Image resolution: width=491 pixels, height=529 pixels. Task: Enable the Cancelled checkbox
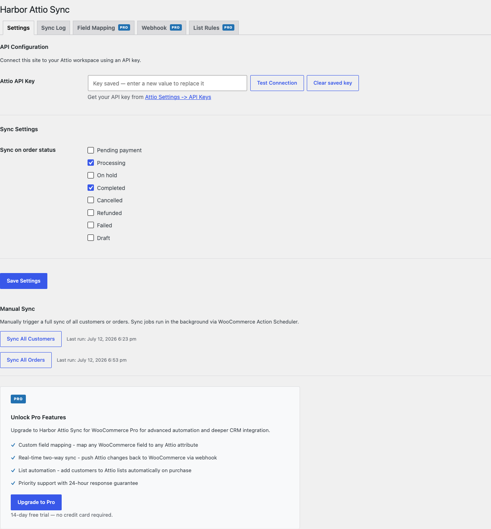[91, 200]
